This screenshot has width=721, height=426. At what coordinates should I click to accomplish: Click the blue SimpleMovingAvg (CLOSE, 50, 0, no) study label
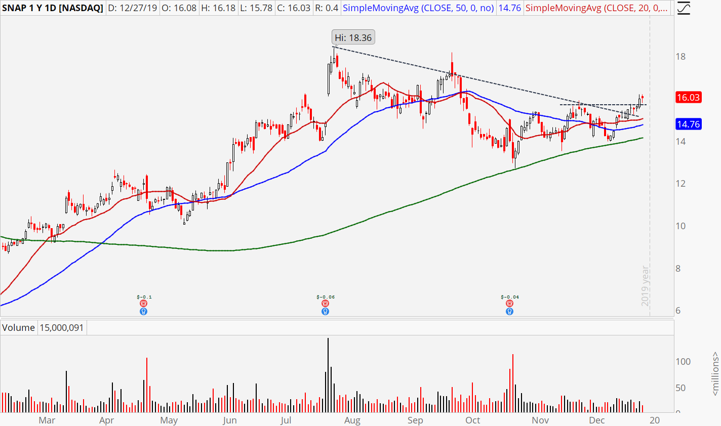click(418, 8)
